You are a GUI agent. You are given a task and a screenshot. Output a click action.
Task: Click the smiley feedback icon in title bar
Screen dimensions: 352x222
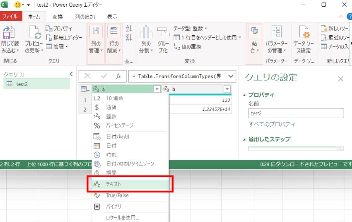(17, 5)
